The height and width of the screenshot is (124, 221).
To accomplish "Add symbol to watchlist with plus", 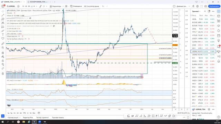I will tap(205, 11).
